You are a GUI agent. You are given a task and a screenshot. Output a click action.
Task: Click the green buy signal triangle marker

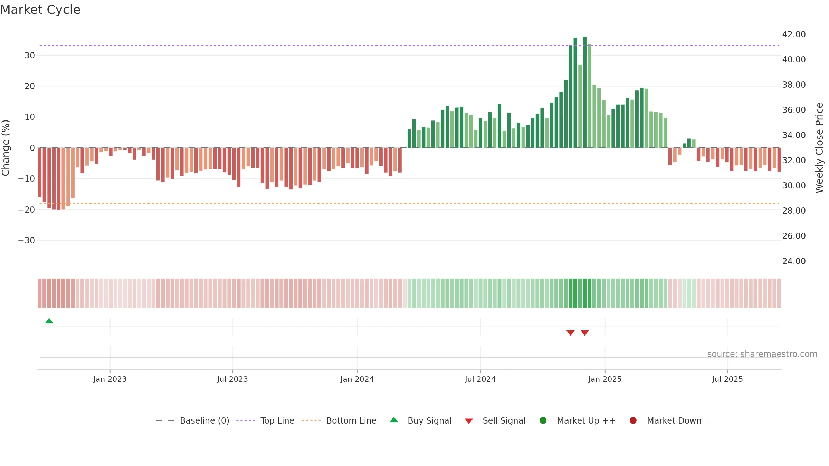49,321
